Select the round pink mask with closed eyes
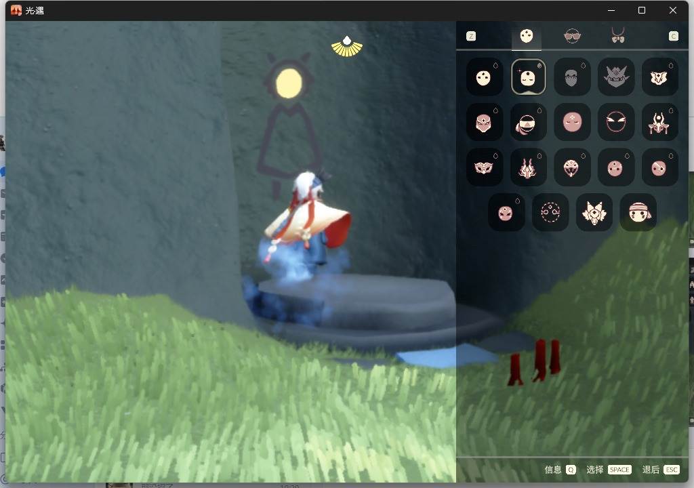 coord(572,122)
